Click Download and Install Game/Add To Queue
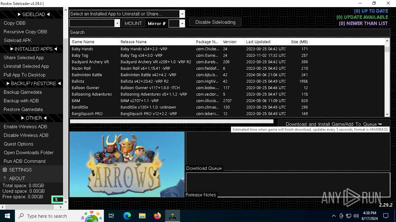 (334, 124)
